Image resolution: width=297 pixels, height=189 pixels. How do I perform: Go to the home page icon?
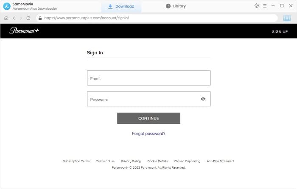pyautogui.click(x=6, y=18)
